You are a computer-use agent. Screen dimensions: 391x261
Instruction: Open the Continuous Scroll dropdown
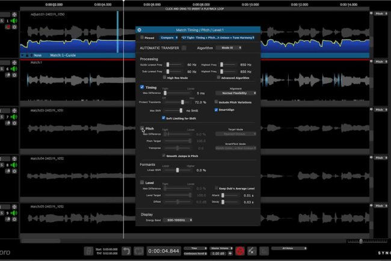pyautogui.click(x=195, y=254)
